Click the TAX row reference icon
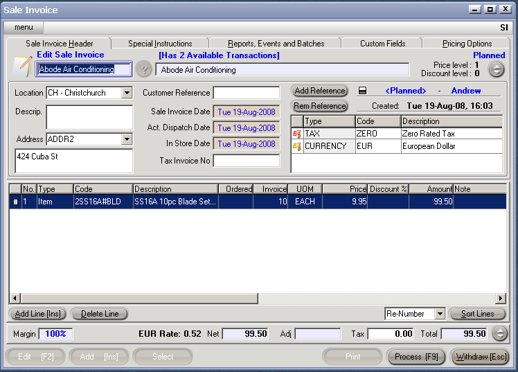This screenshot has height=372, width=518. pos(297,134)
